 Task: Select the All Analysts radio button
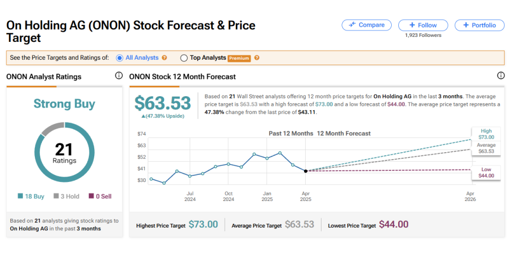point(119,58)
